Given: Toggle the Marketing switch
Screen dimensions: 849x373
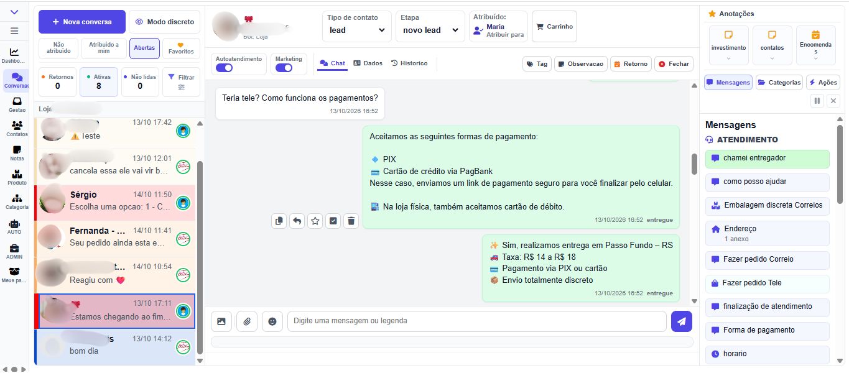Looking at the screenshot, I should tap(284, 68).
